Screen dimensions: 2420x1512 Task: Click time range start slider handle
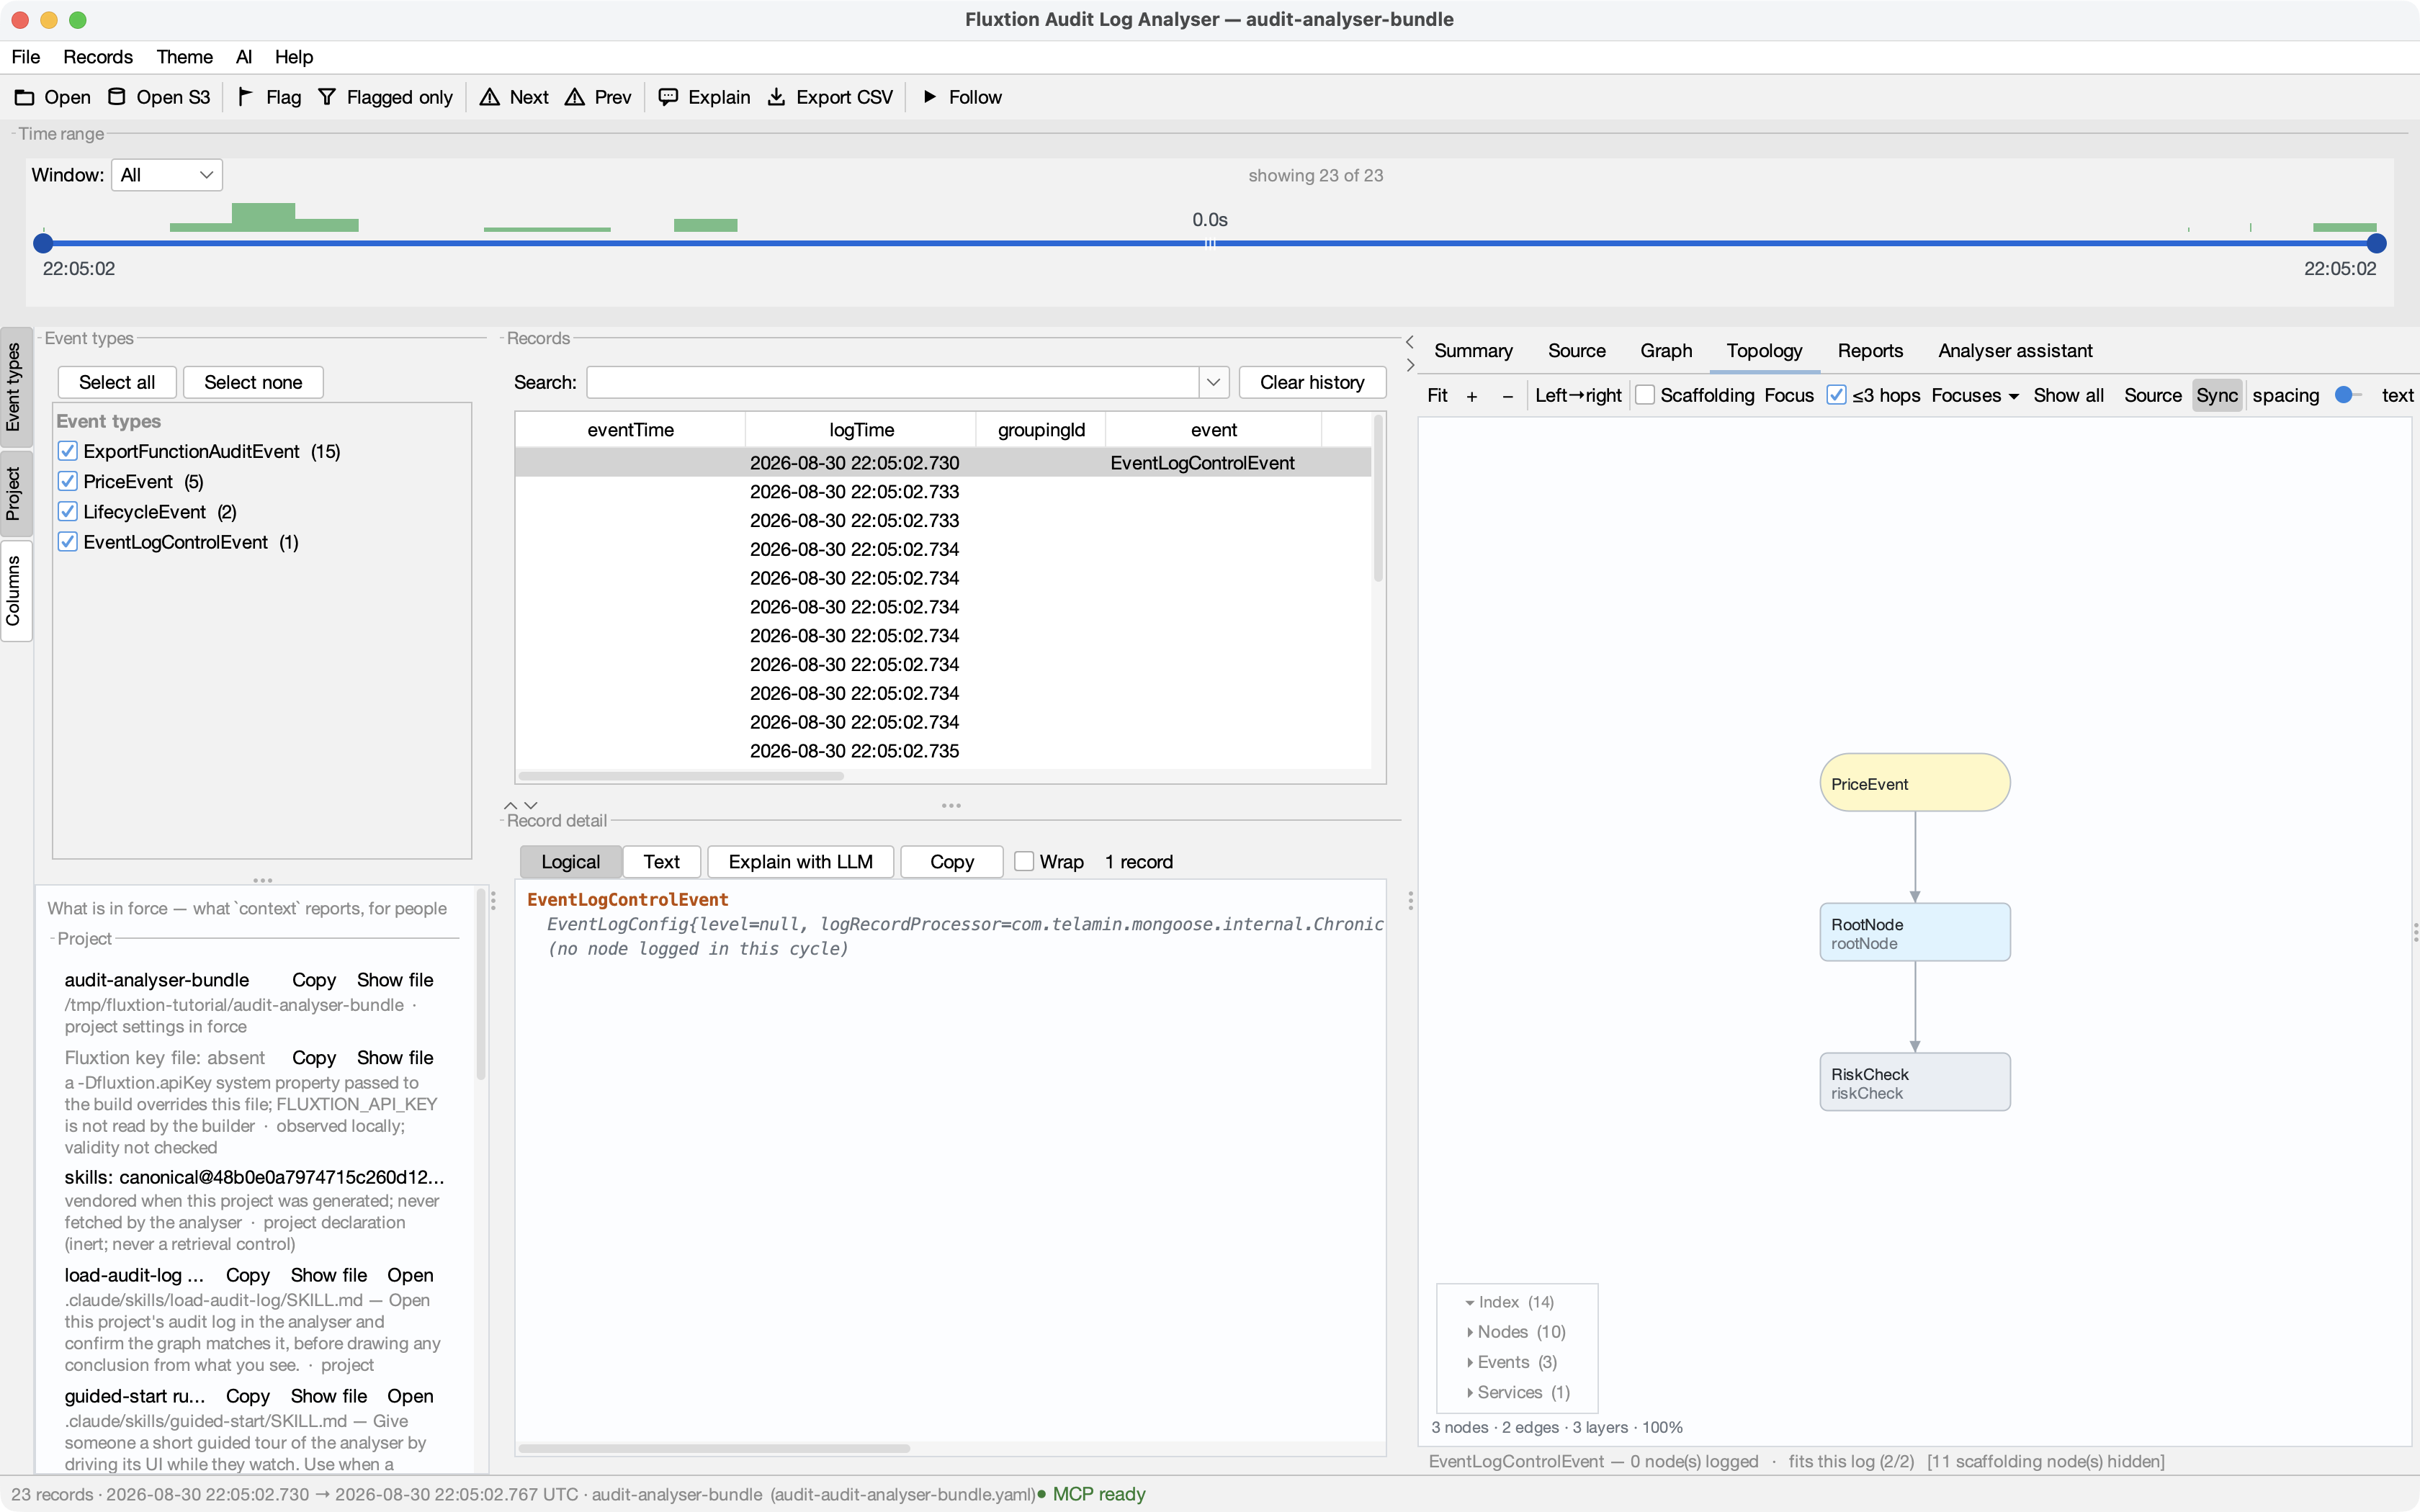pos(43,243)
